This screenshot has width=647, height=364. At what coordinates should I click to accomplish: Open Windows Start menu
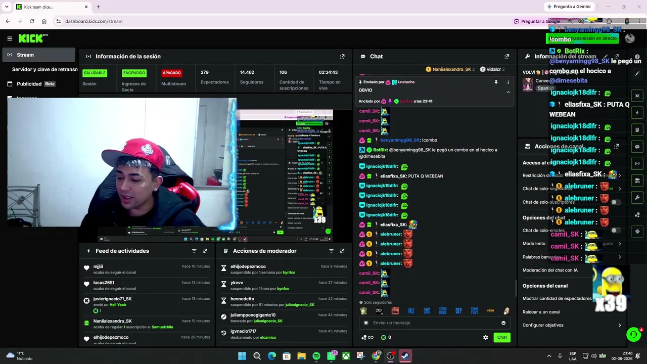[242, 356]
